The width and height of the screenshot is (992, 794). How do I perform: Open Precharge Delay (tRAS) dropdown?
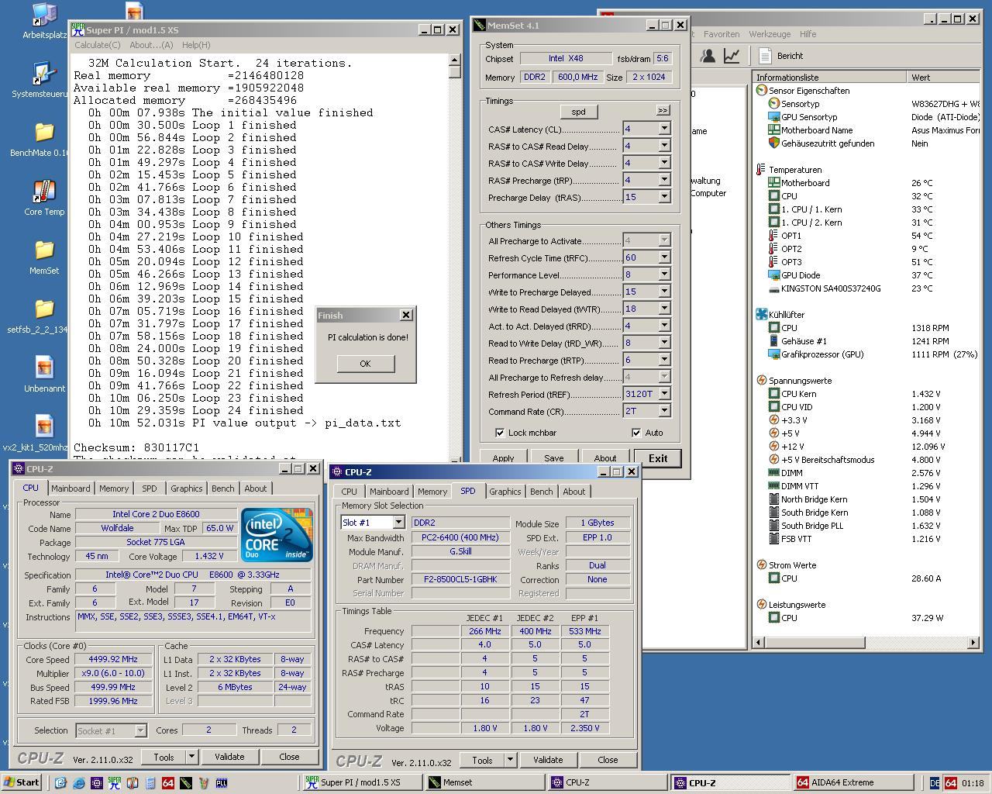(x=664, y=197)
